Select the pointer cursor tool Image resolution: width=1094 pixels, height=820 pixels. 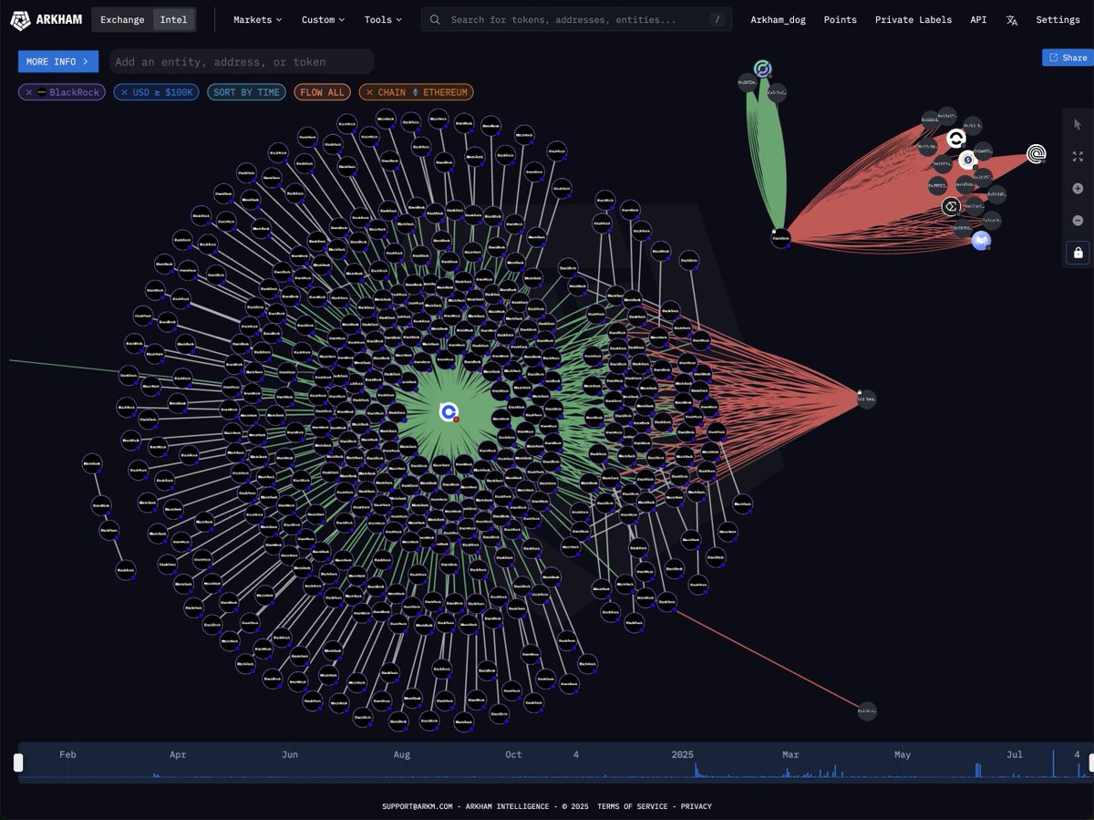1078,125
